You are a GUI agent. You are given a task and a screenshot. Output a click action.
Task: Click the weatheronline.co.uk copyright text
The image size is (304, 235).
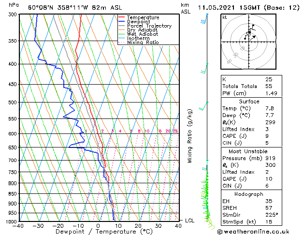253,232
